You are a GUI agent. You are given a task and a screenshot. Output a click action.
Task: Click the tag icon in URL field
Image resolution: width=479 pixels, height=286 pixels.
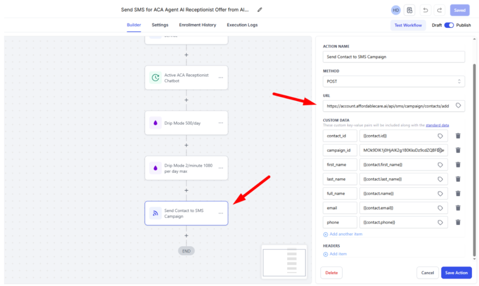click(x=458, y=106)
